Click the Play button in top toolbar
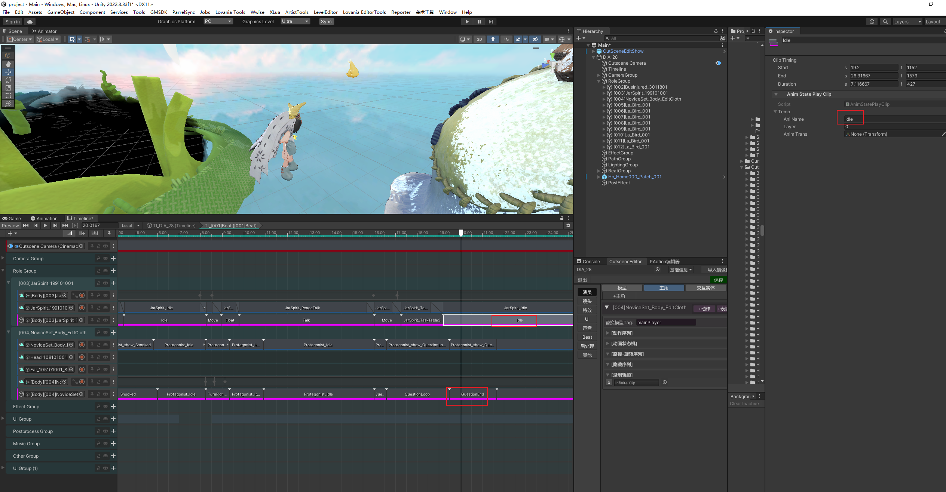The height and width of the screenshot is (492, 946). [x=467, y=22]
